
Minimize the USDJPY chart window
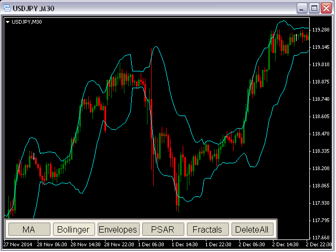point(302,8)
